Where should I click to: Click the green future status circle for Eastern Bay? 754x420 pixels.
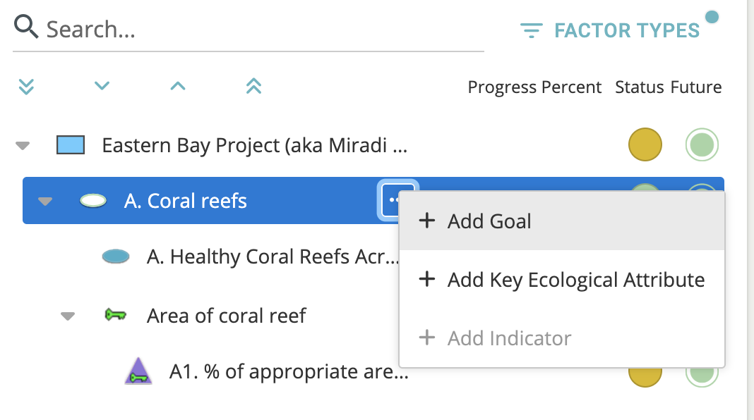(701, 145)
